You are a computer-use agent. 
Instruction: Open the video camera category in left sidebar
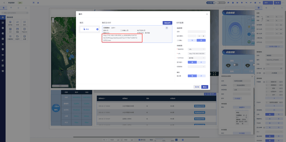(x=3, y=55)
